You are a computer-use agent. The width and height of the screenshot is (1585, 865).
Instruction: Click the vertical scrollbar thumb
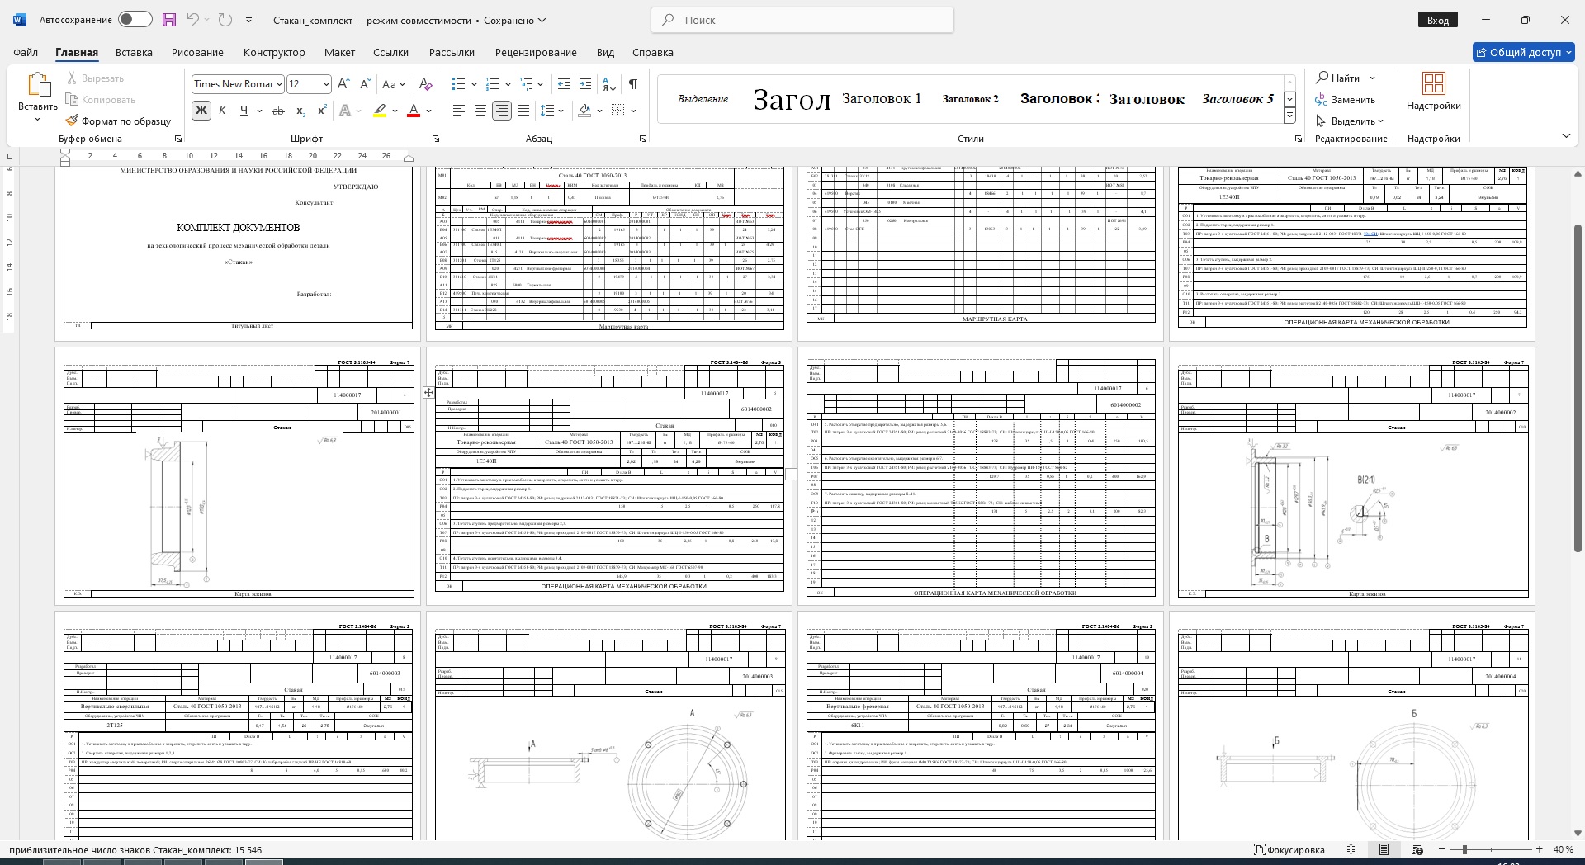click(x=1577, y=388)
